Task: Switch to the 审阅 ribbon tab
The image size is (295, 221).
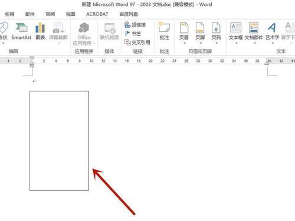Action: click(x=50, y=14)
